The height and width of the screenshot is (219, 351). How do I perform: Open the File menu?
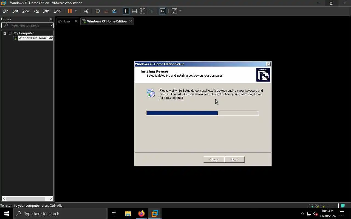(x=6, y=11)
